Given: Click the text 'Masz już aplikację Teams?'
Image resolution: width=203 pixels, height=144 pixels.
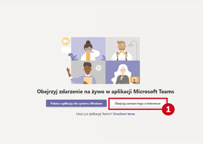Looking at the screenshot, I should (94, 114).
